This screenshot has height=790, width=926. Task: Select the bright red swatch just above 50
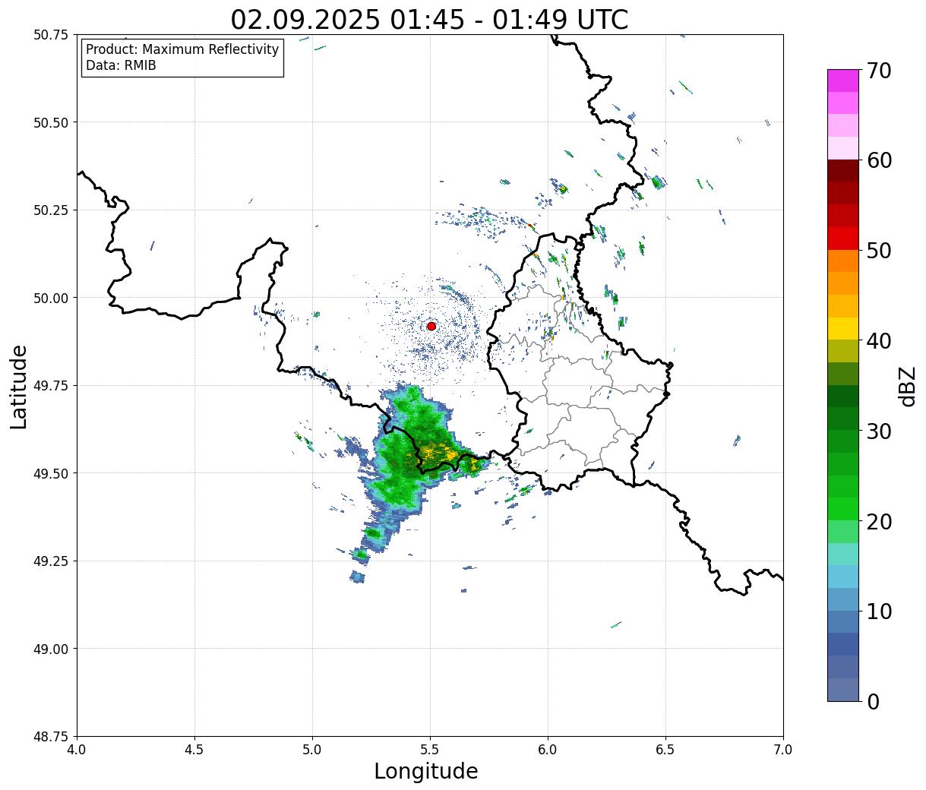click(x=843, y=239)
